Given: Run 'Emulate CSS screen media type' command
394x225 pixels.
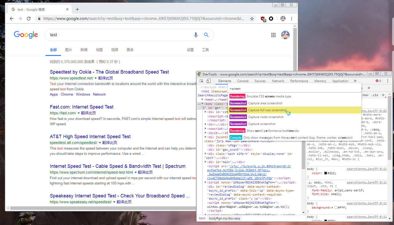Looking at the screenshot, I should pyautogui.click(x=294, y=96).
